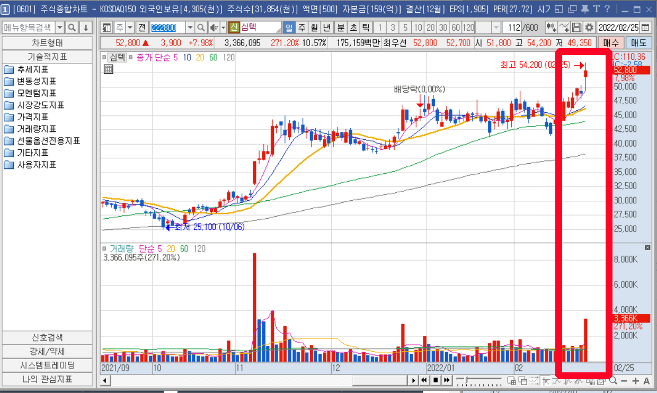
Task: Select the 분 minute period button
Action: tap(341, 28)
